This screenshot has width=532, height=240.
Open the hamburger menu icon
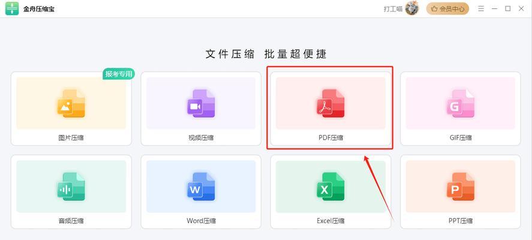click(x=481, y=9)
